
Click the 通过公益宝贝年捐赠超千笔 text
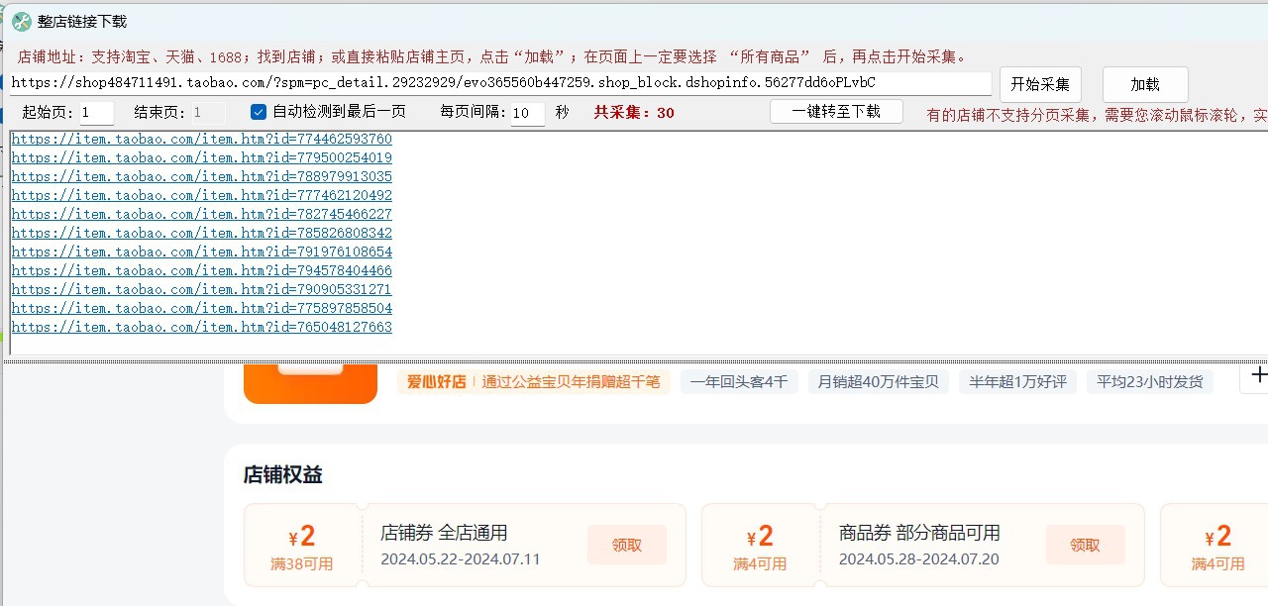pos(571,382)
